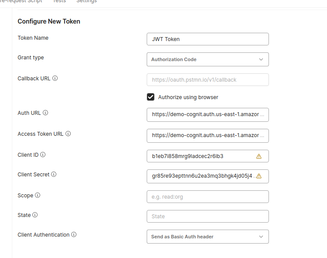This screenshot has width=327, height=258.
Task: Switch to the Tests tab
Action: [x=59, y=1]
